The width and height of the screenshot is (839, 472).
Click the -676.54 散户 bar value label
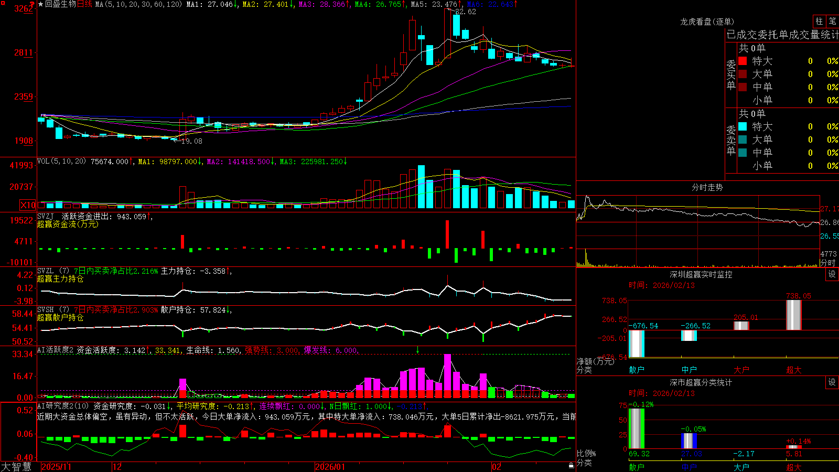pyautogui.click(x=643, y=326)
